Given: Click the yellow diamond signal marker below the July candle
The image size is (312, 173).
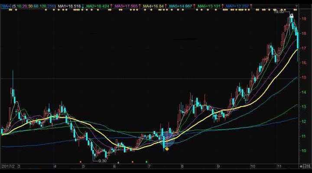Looking at the screenshot, I should click(x=167, y=149).
